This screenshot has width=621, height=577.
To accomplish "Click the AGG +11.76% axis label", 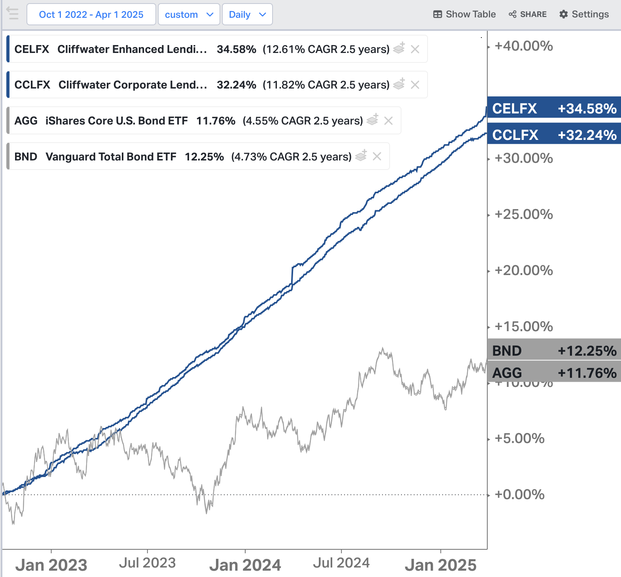I will (554, 372).
